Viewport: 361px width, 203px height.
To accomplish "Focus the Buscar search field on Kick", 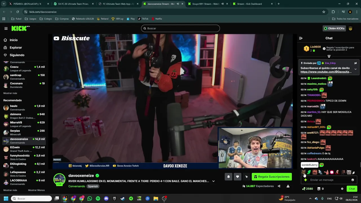I will click(x=180, y=28).
